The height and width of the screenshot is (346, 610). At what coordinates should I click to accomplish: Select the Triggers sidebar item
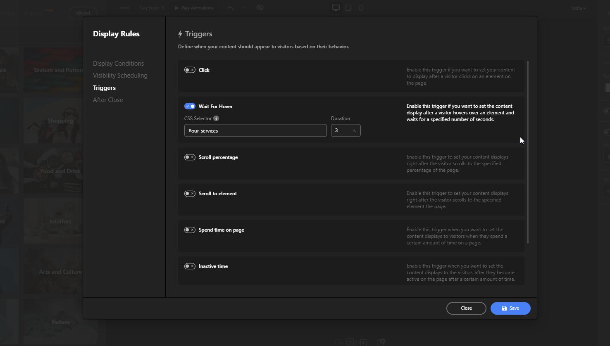104,88
